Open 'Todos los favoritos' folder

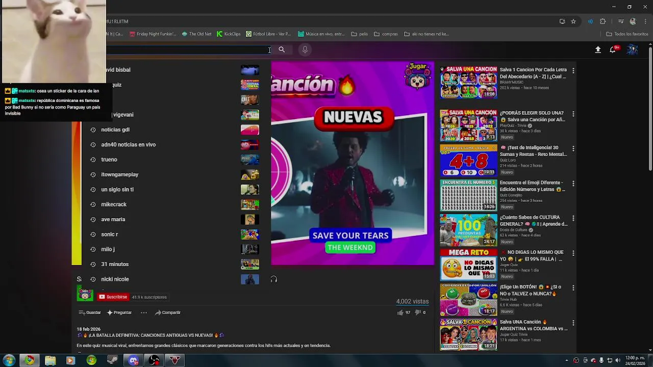point(627,34)
